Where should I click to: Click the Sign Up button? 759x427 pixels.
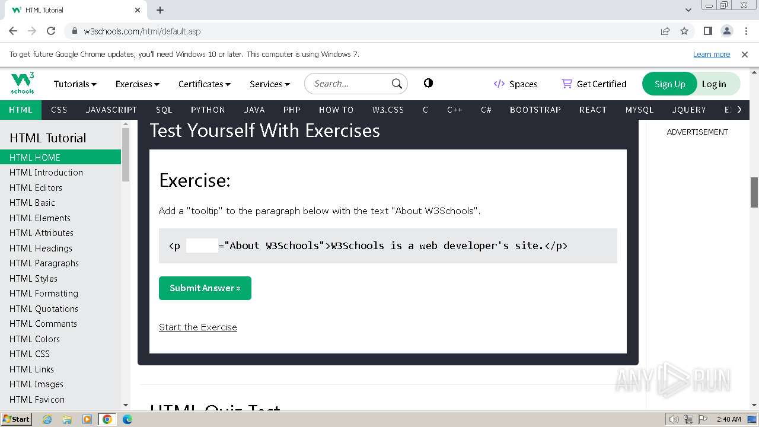click(670, 84)
